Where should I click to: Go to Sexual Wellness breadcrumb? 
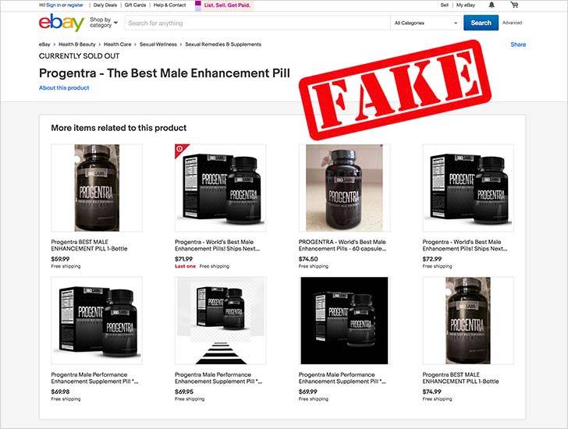tap(158, 44)
